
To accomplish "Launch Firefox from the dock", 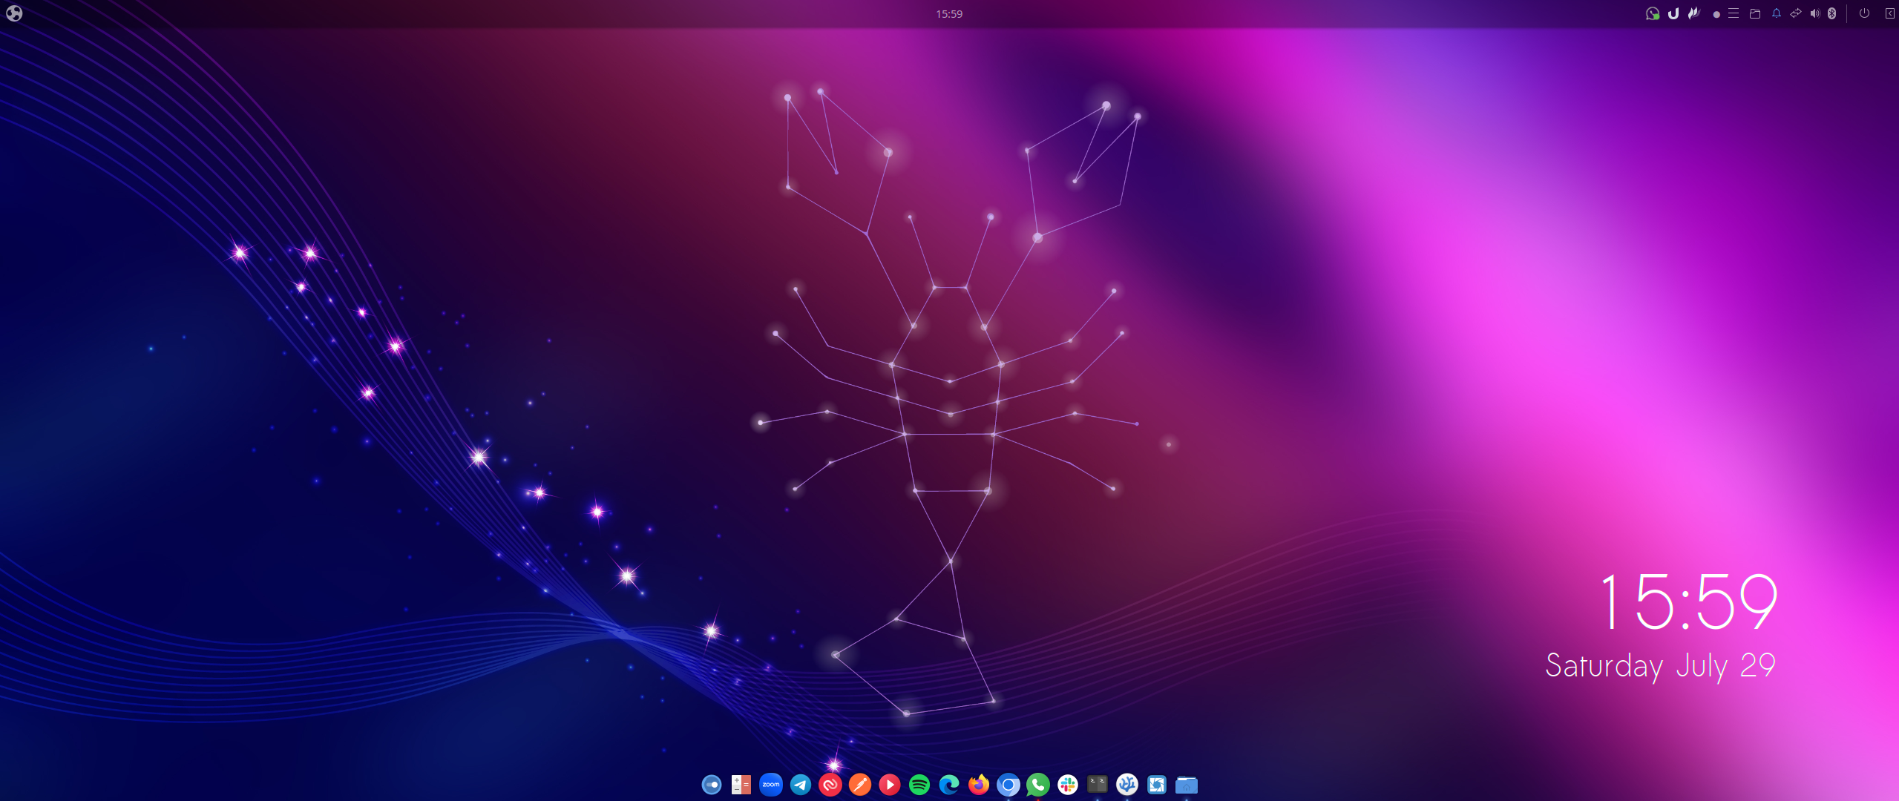I will (978, 785).
